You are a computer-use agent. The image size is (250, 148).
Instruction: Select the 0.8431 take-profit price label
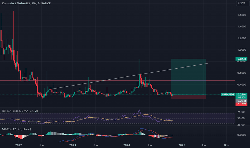[x=241, y=59]
